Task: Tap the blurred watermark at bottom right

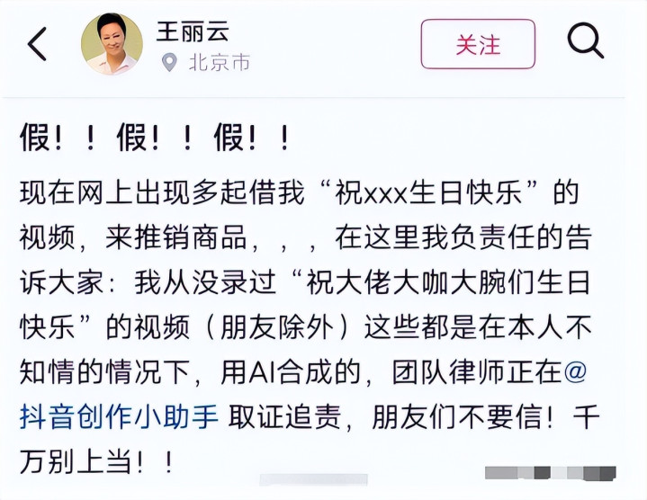Action: coord(551,473)
